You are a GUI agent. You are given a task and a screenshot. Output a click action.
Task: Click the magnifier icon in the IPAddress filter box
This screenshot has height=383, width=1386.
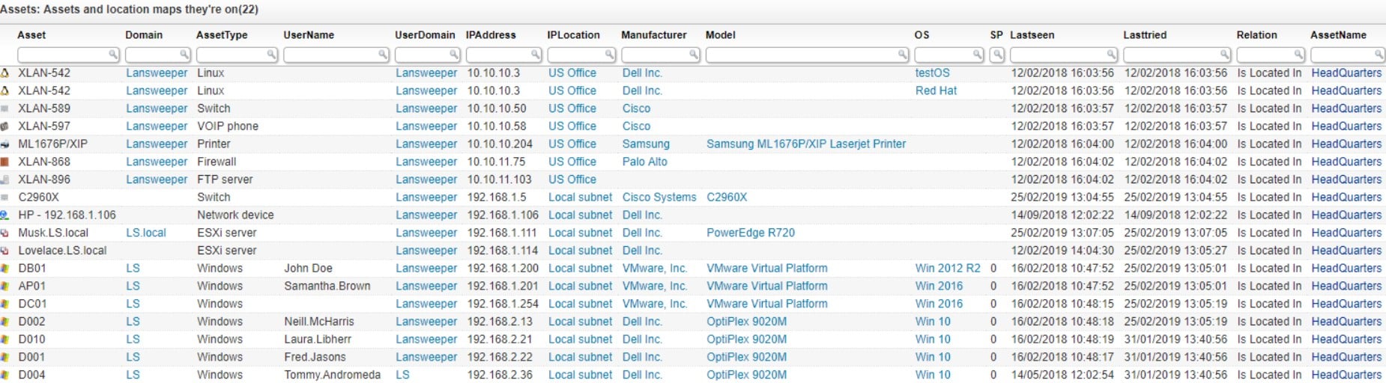coord(536,55)
